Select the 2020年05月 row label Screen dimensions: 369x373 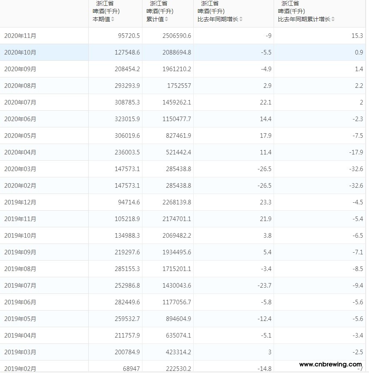click(x=20, y=136)
